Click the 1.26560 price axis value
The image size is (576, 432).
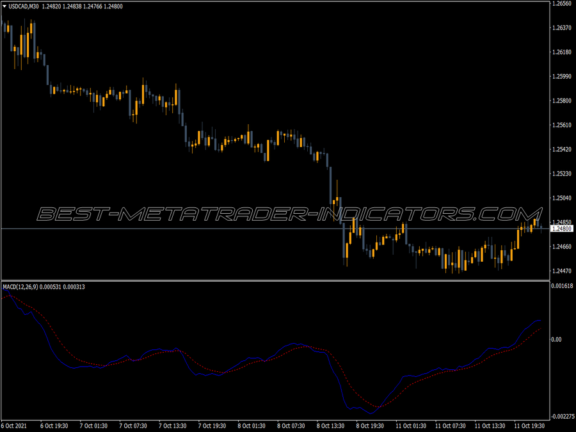coord(562,4)
